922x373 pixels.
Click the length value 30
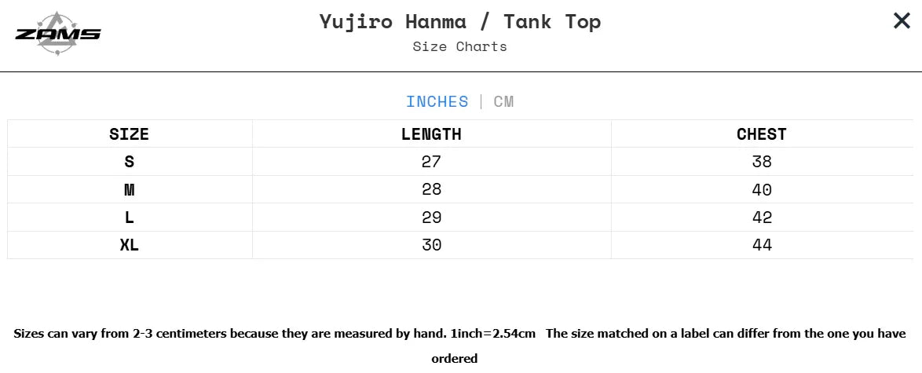[431, 245]
